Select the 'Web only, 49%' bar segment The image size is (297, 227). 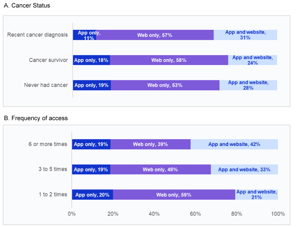pos(160,170)
